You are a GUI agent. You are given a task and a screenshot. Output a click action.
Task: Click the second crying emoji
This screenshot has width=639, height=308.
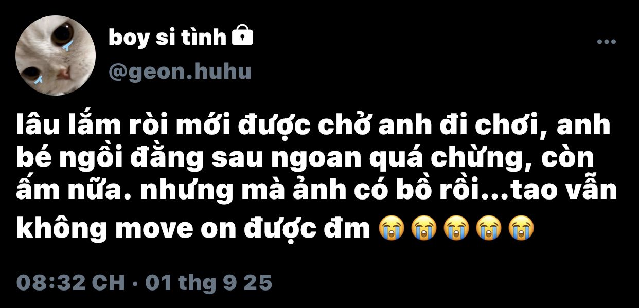(423, 227)
